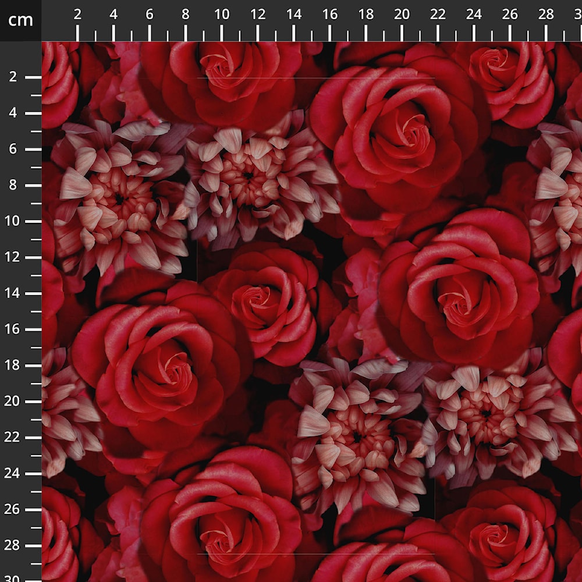The height and width of the screenshot is (582, 582).
Task: Click the 2 mark on the horizontal ruler
Action: click(77, 15)
